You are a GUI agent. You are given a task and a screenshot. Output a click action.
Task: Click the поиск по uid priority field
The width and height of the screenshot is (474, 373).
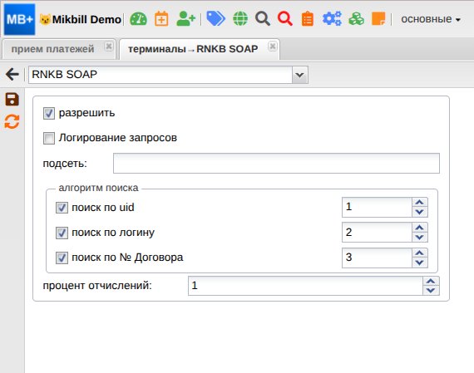pos(377,207)
